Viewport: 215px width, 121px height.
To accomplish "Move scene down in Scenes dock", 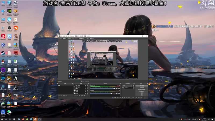I will (66, 95).
